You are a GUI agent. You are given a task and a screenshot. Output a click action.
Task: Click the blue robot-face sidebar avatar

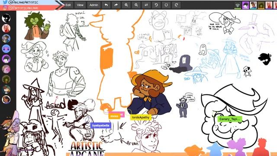[x=6, y=49]
